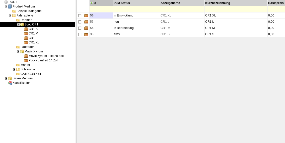Click the Listen Medium package icon
285x143 pixels.
coord(10,78)
